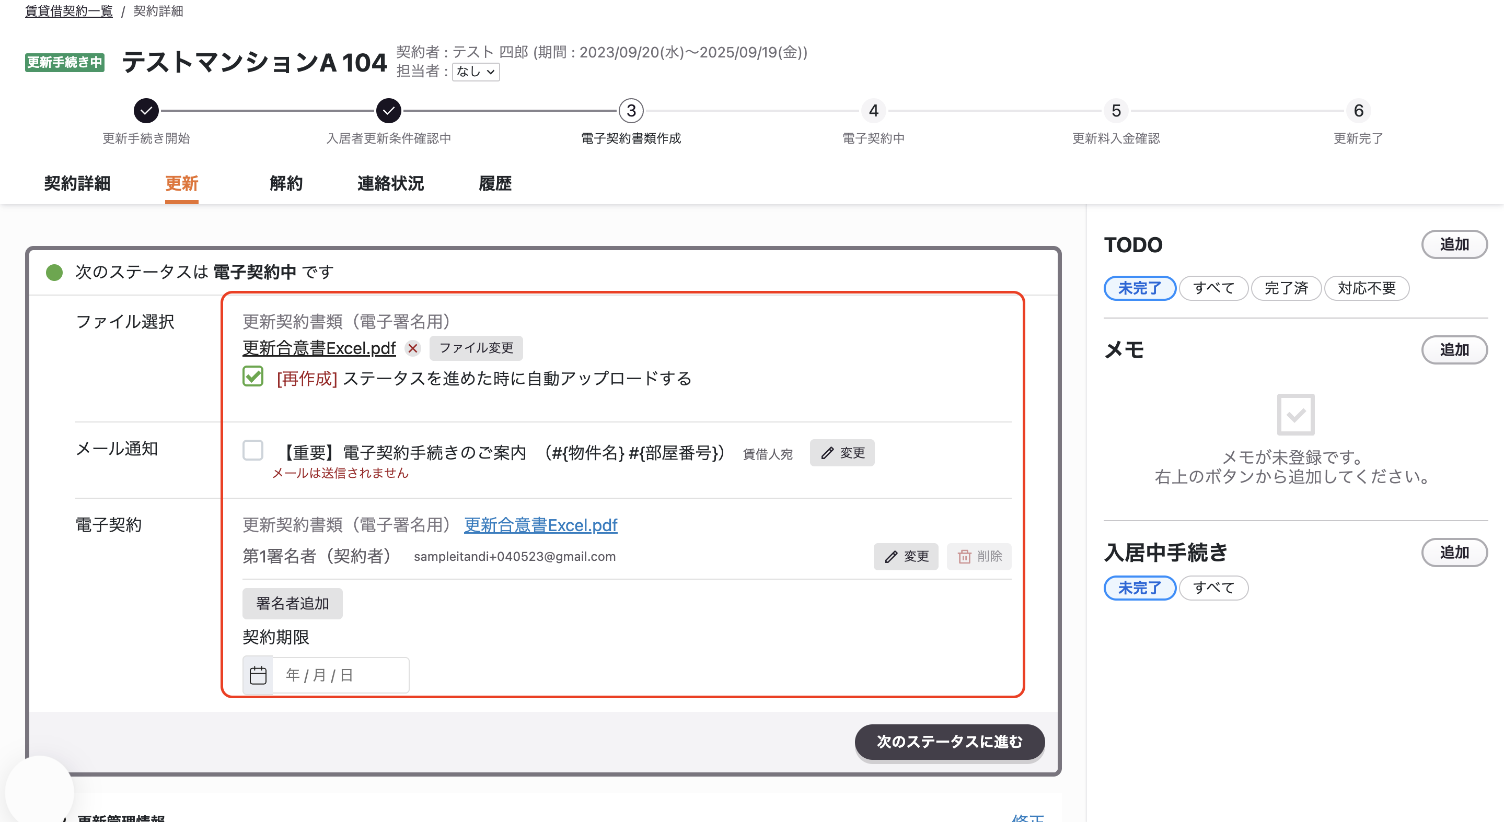This screenshot has height=822, width=1504.
Task: Click step 5 circle 更新料入金確認
Action: tap(1116, 110)
